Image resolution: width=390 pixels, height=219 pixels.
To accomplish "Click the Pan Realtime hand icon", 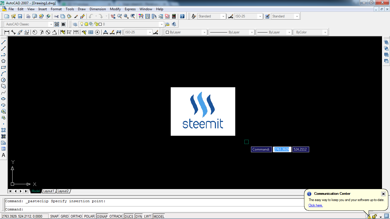I will click(113, 16).
